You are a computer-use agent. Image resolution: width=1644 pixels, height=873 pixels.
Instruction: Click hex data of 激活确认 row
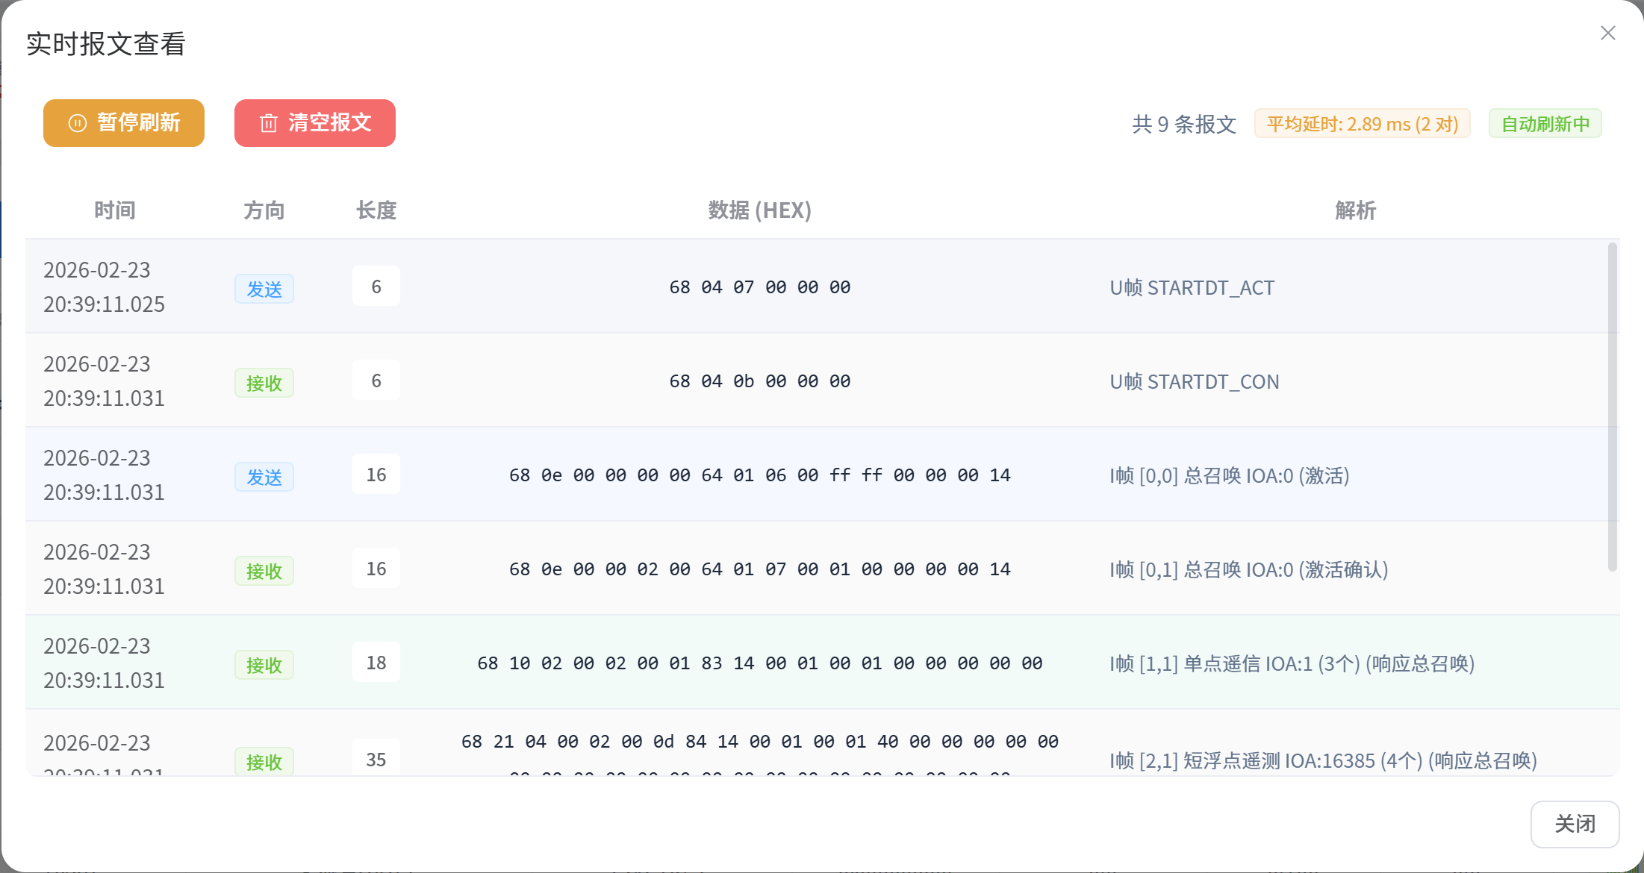tap(759, 569)
